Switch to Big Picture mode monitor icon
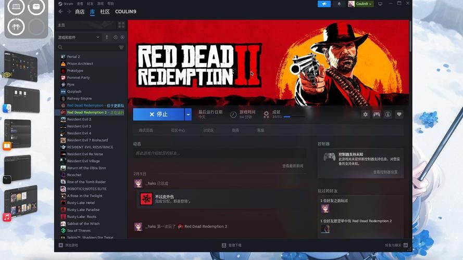The width and height of the screenshot is (463, 260). coord(380,4)
